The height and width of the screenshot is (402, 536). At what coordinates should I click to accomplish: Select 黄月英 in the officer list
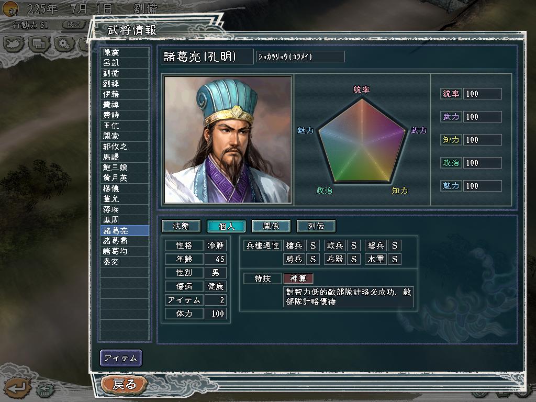125,178
